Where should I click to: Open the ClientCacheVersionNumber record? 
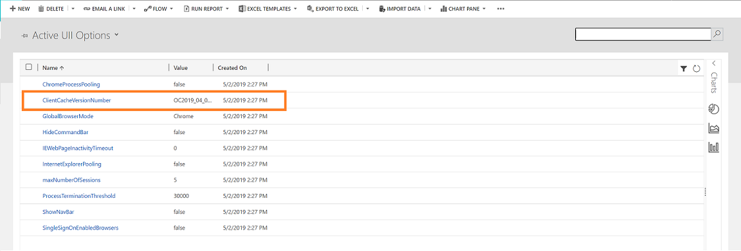[x=77, y=100]
